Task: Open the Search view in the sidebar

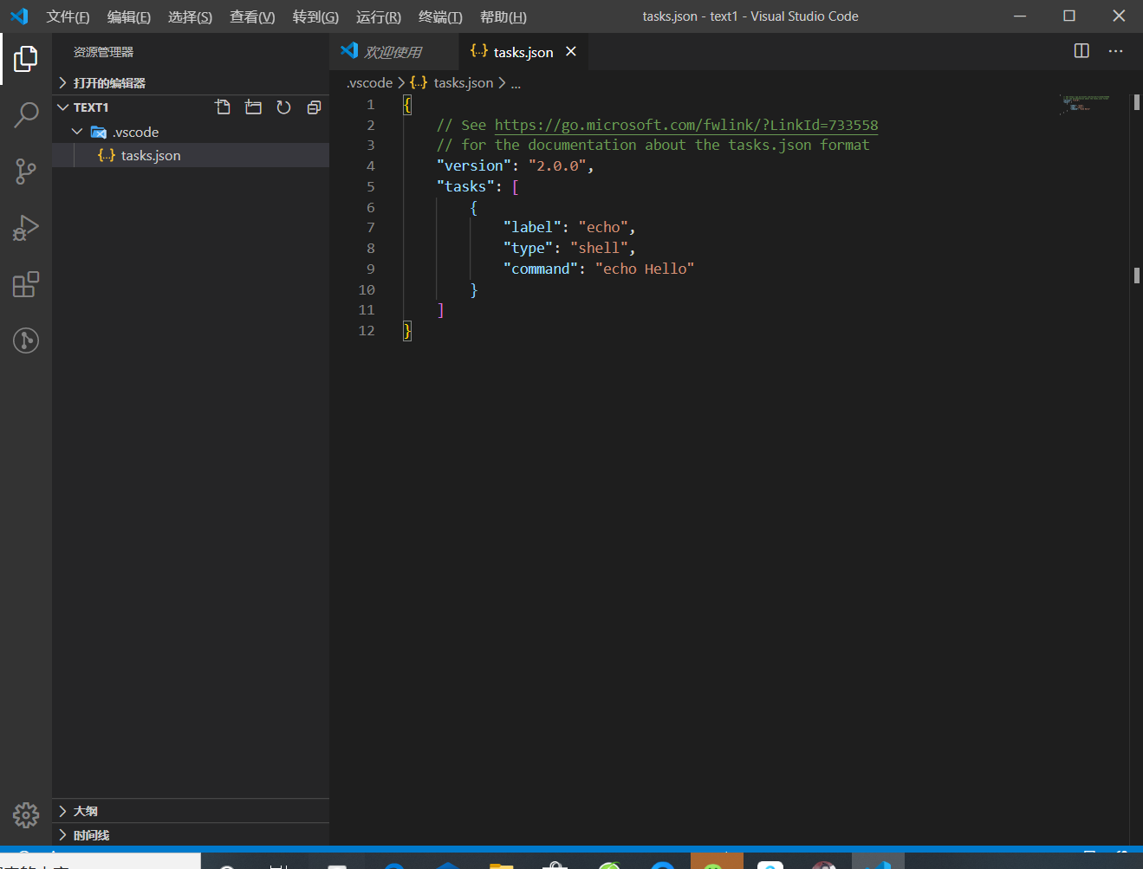Action: pos(25,114)
